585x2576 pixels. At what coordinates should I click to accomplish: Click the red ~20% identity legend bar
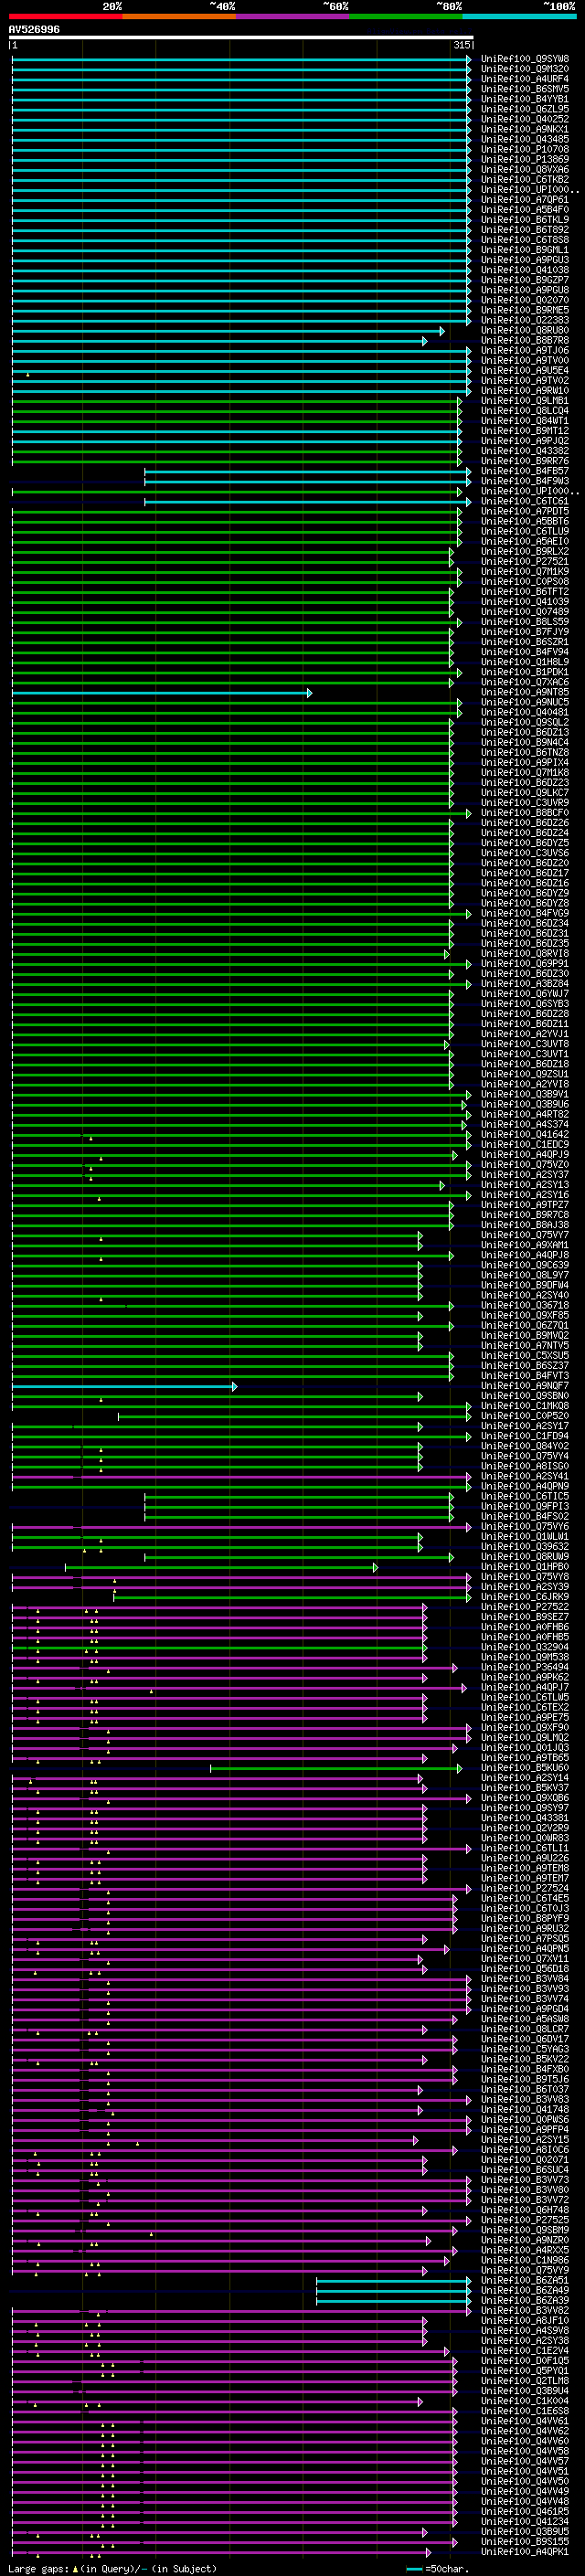point(65,16)
